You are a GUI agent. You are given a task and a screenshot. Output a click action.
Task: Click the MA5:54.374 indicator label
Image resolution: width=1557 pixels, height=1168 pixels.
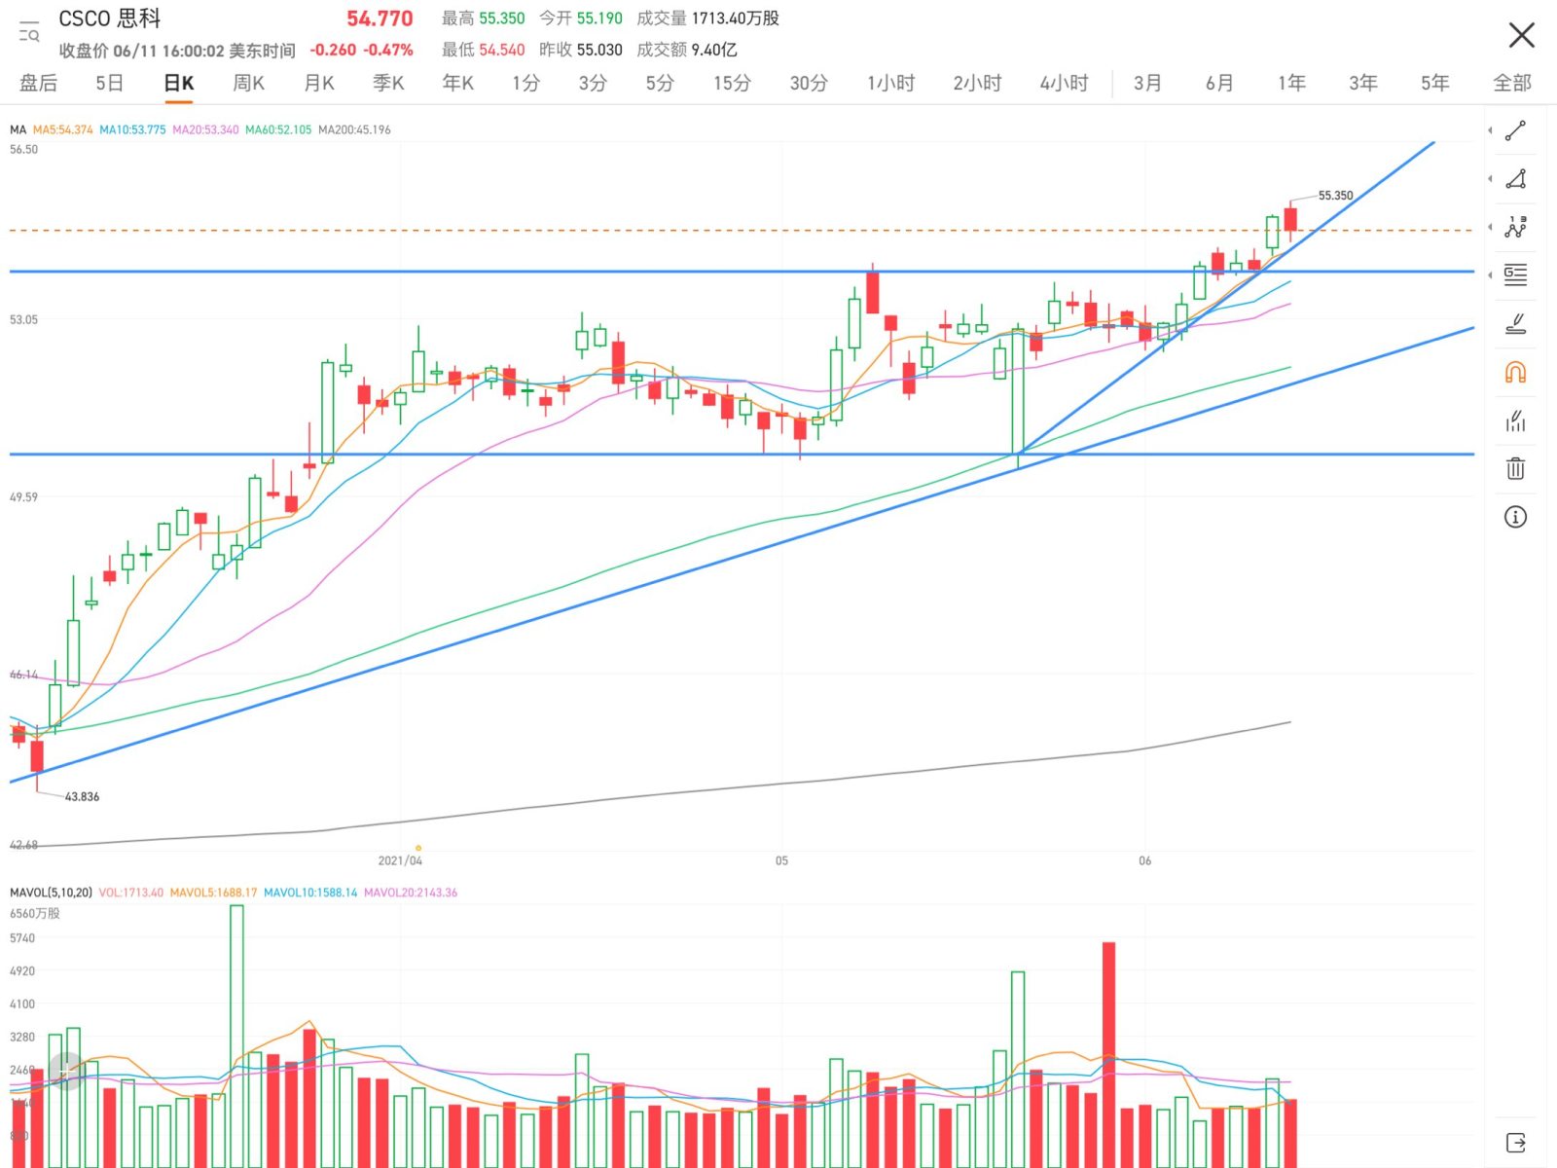62,129
